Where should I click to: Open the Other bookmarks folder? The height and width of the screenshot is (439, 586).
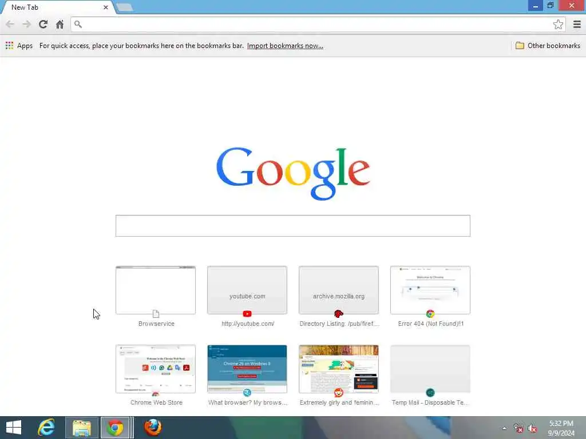point(548,46)
